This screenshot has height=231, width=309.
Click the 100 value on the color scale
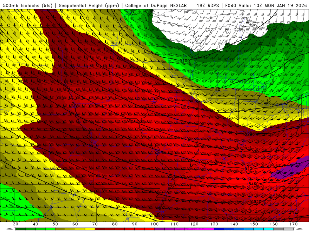tap(155, 224)
